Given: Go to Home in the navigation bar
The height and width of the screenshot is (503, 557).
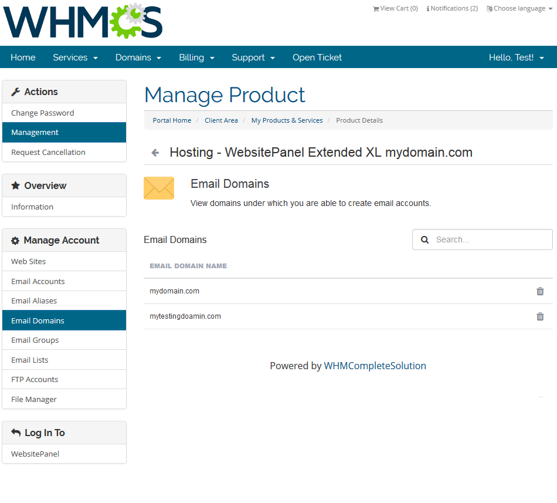Looking at the screenshot, I should [23, 58].
